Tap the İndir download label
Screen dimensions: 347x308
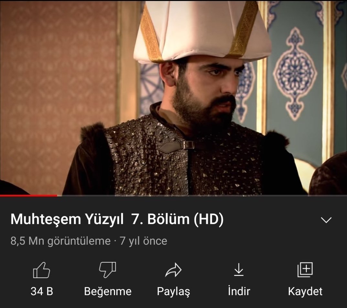[239, 291]
